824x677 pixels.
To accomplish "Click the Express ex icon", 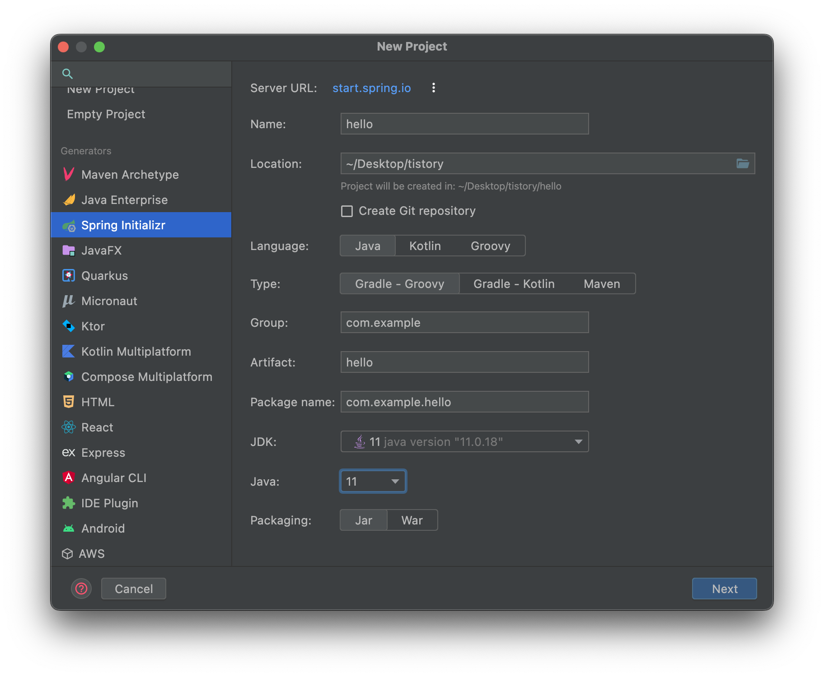I will tap(69, 453).
